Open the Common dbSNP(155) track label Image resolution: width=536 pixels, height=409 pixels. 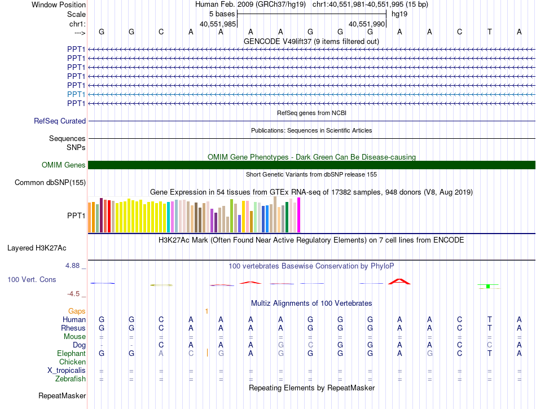pos(50,182)
